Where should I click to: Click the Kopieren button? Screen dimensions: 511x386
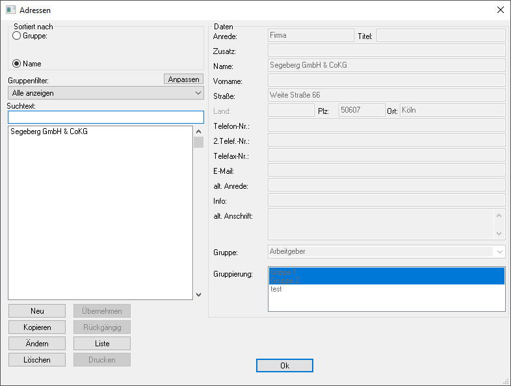pos(37,327)
